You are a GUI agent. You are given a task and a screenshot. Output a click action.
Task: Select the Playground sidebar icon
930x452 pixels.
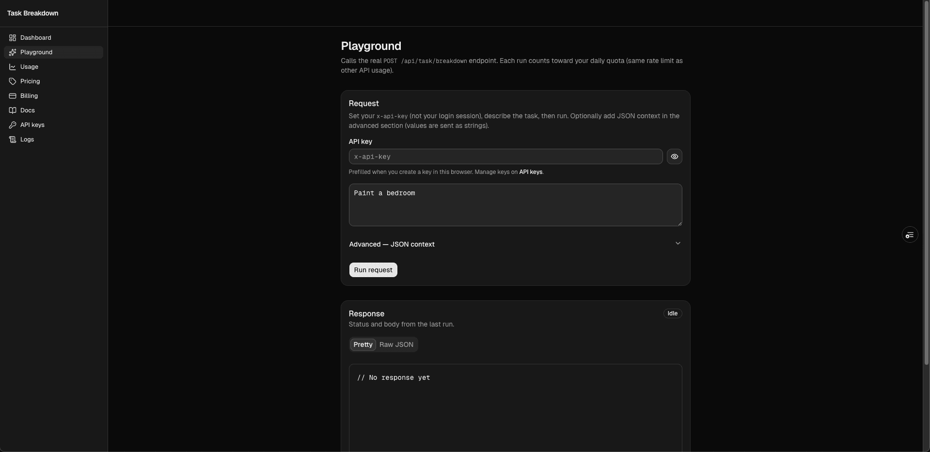13,52
